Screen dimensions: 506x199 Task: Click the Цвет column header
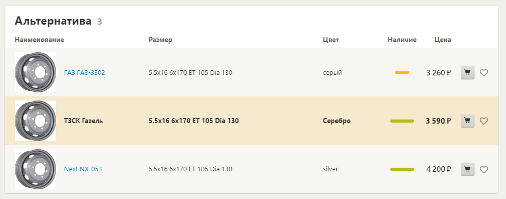pyautogui.click(x=331, y=40)
